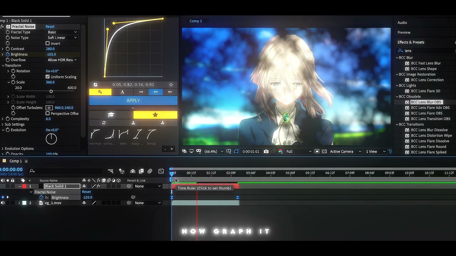456x256 pixels.
Task: Click the blue APPLY button
Action: tap(133, 101)
